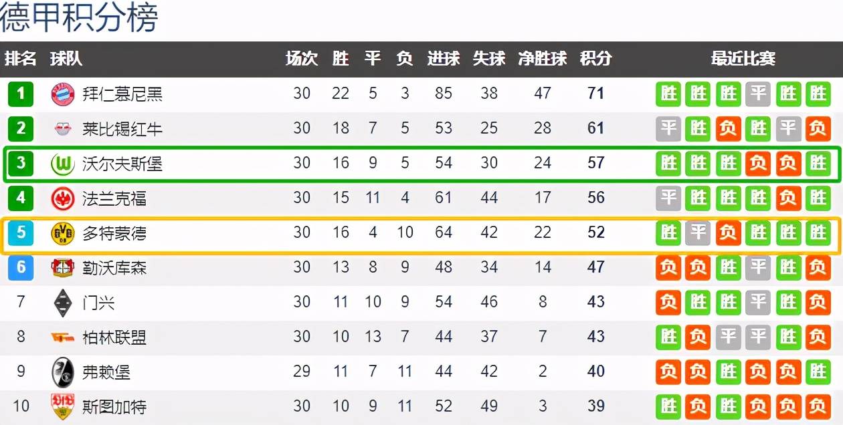Image resolution: width=843 pixels, height=425 pixels.
Task: Click Dortmund's orange 负 recent match badge
Action: tap(728, 233)
